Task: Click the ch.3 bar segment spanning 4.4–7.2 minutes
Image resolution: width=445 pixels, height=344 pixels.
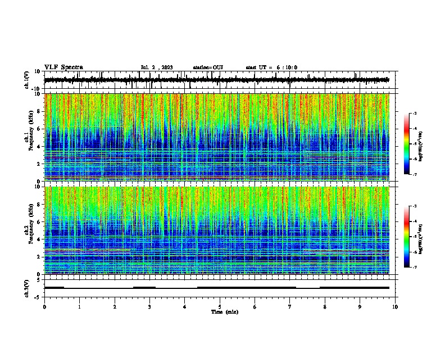Action: point(247,288)
